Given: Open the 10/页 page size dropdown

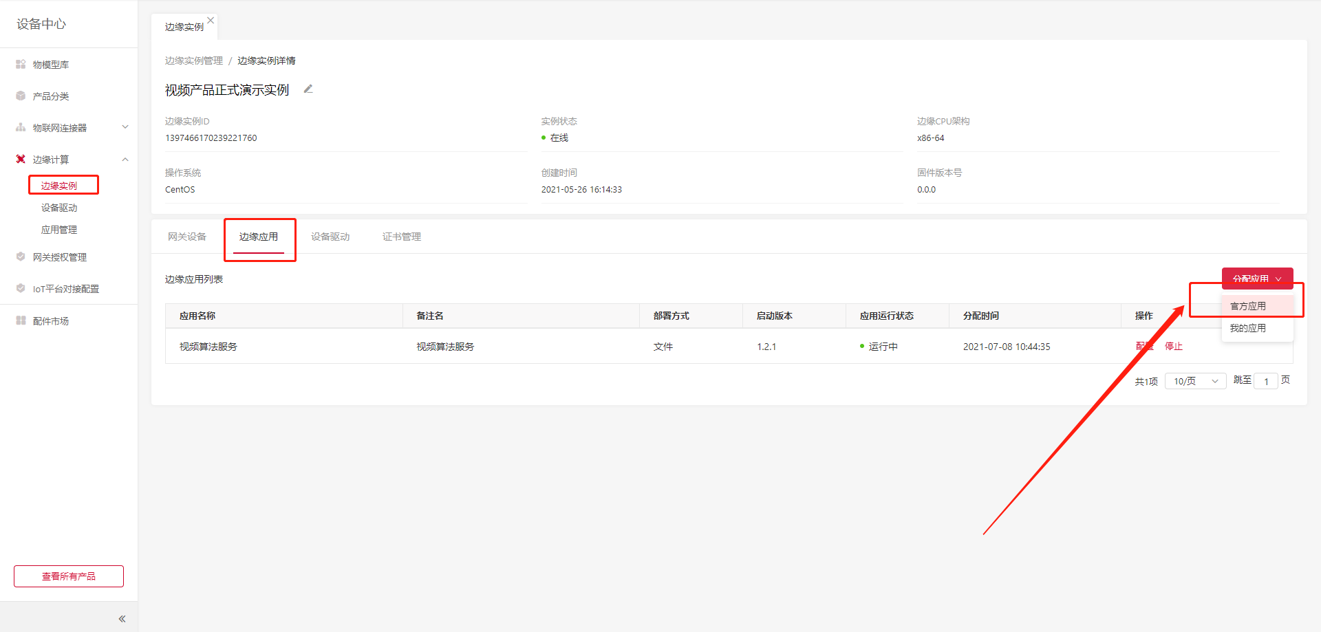Looking at the screenshot, I should pyautogui.click(x=1195, y=381).
